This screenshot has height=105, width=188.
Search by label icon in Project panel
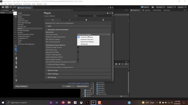[x=119, y=64]
